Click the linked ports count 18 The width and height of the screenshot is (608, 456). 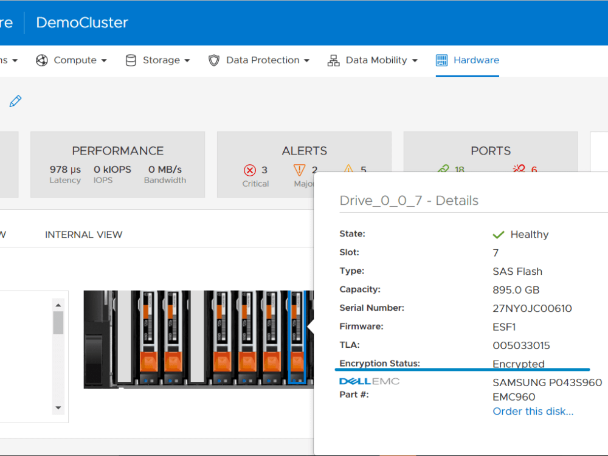click(x=460, y=169)
